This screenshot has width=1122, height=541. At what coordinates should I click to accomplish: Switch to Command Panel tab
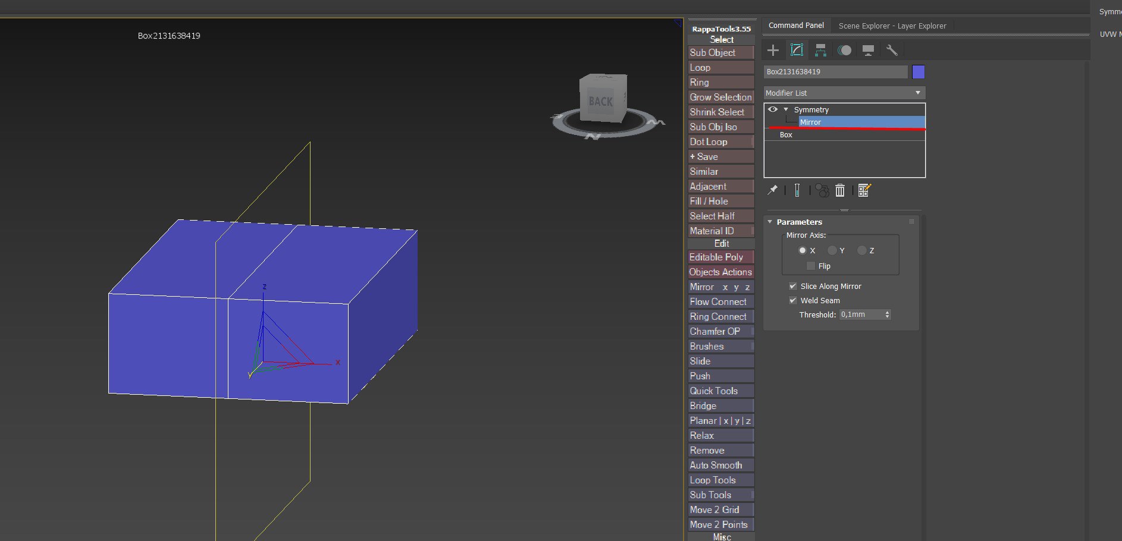pos(796,26)
